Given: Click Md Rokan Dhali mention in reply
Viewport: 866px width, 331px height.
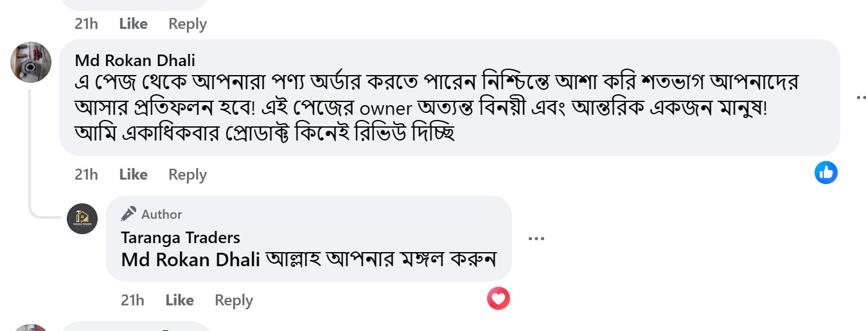Looking at the screenshot, I should pos(191,260).
